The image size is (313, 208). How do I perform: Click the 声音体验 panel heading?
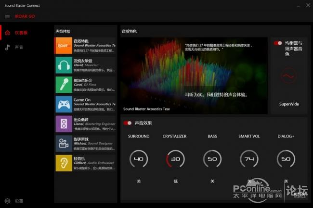click(x=63, y=31)
